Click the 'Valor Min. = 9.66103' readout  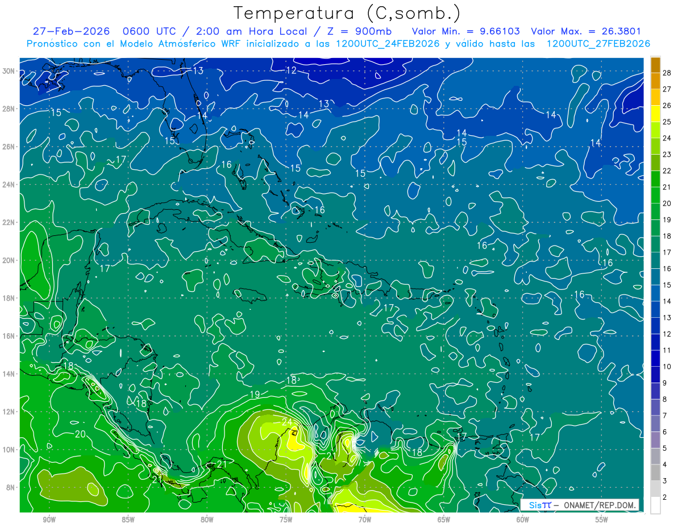pos(465,31)
